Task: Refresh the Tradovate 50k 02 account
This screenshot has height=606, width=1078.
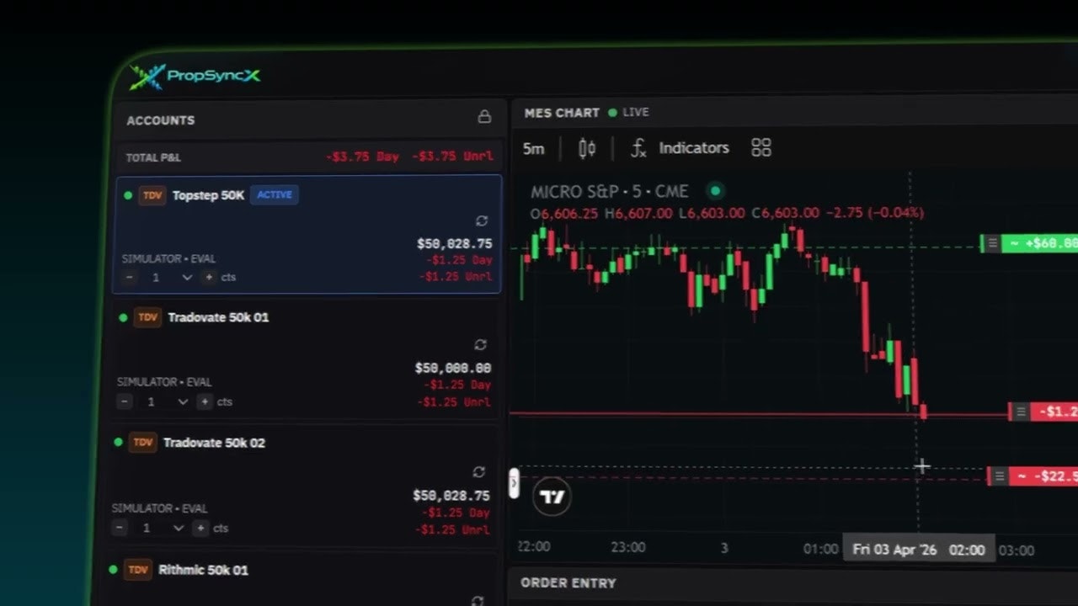Action: coord(478,472)
